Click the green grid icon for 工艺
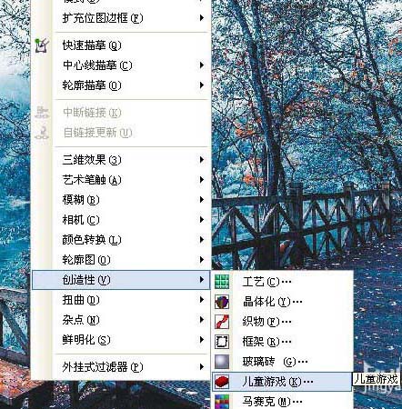Image resolution: width=402 pixels, height=409 pixels. (222, 282)
